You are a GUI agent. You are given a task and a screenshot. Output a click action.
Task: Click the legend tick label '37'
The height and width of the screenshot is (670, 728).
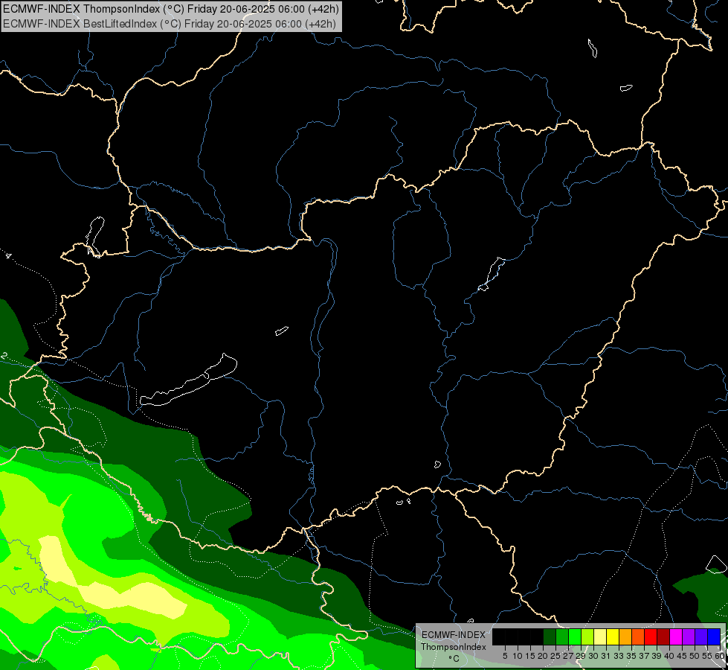pyautogui.click(x=644, y=656)
